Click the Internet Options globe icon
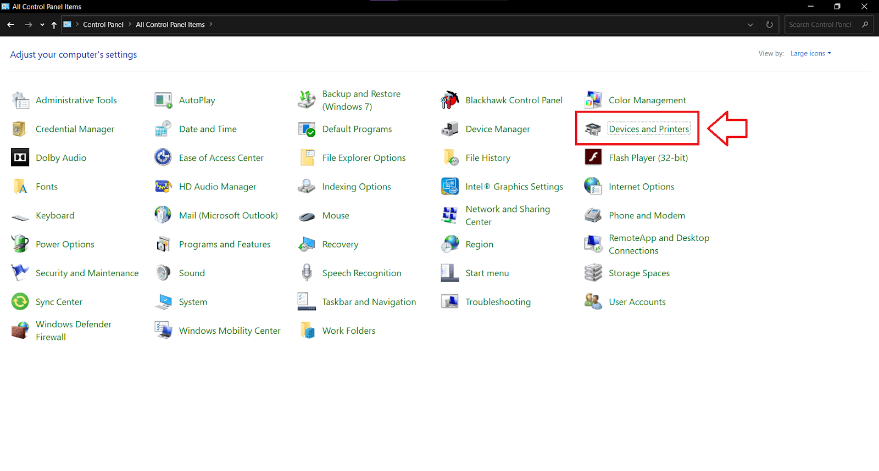The image size is (879, 471). (x=593, y=187)
